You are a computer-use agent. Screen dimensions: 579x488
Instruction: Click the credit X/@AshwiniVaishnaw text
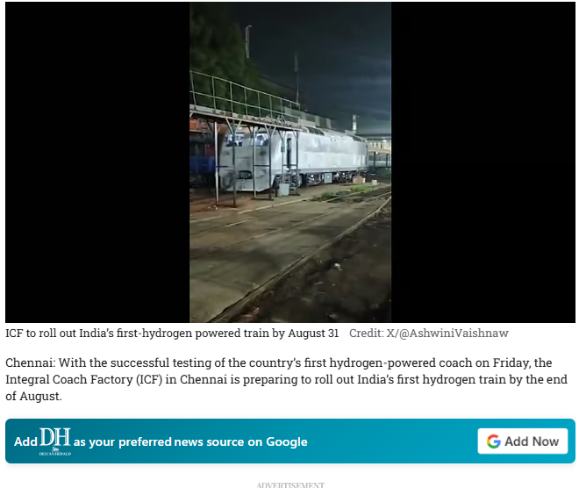point(429,333)
